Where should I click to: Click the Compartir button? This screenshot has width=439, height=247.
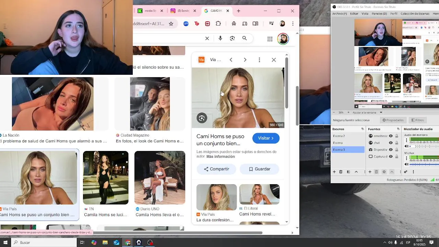pos(216,169)
